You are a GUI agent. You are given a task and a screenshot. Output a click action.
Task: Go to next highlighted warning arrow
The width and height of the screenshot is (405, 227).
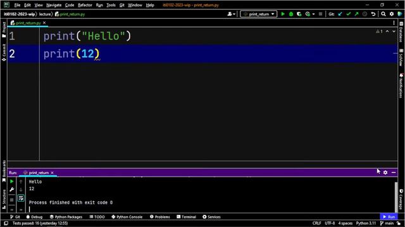pos(394,31)
